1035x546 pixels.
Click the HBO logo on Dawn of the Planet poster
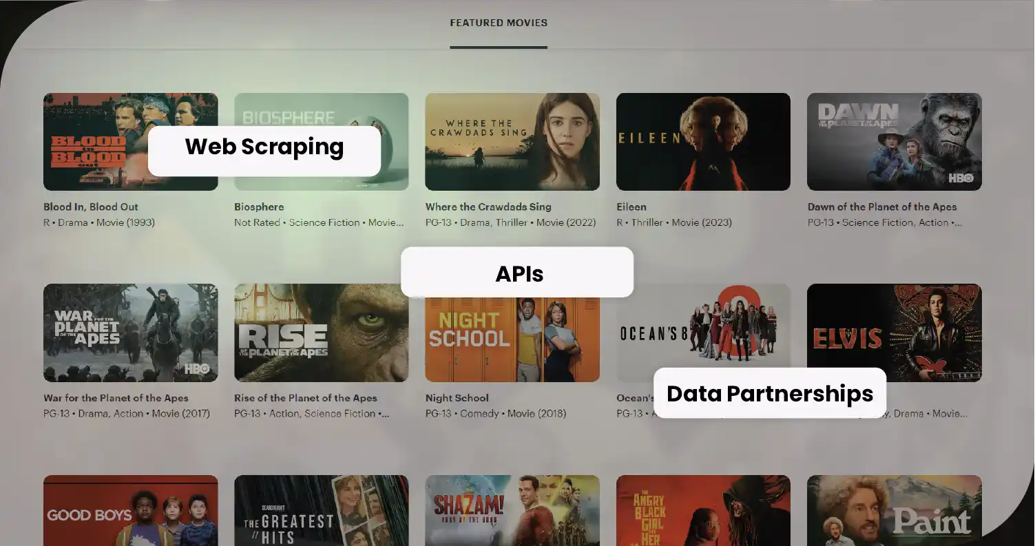[961, 178]
